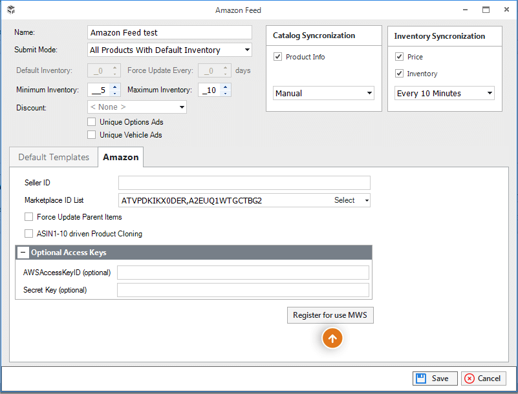This screenshot has width=518, height=394.
Task: Click the Optional Access Keys header text
Action: coord(69,253)
